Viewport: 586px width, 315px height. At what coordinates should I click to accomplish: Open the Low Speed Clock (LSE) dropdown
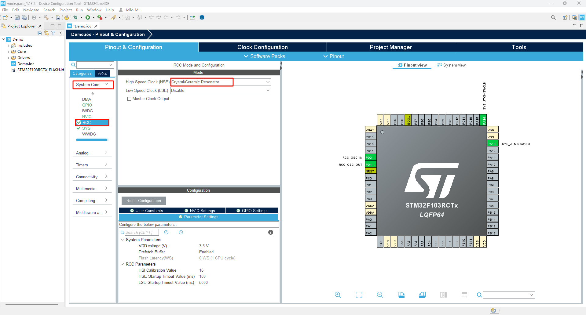coord(268,90)
